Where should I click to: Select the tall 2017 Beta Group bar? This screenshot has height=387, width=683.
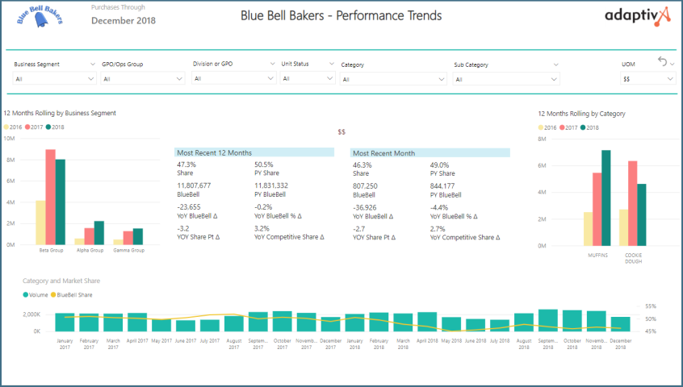point(50,197)
